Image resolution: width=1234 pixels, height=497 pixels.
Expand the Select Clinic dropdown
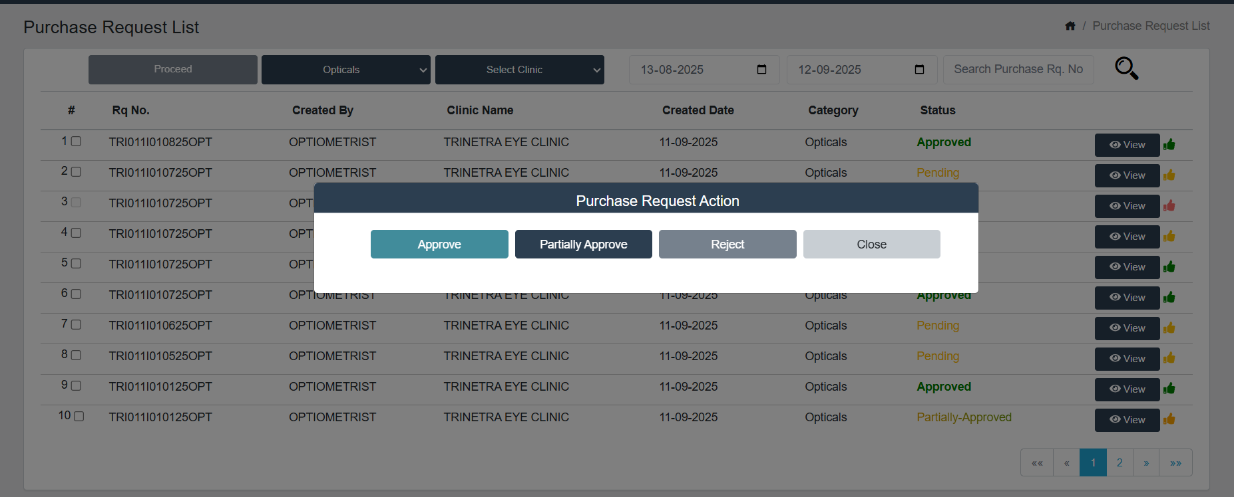[x=519, y=70]
